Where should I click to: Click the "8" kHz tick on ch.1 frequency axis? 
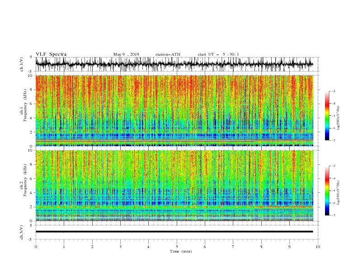[x=31, y=90]
